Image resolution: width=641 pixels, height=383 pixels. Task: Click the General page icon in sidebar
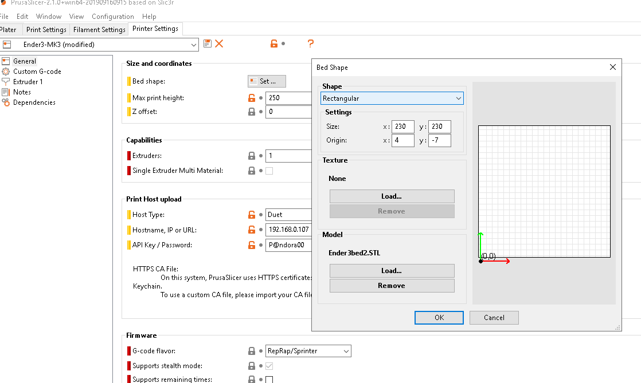(x=6, y=61)
